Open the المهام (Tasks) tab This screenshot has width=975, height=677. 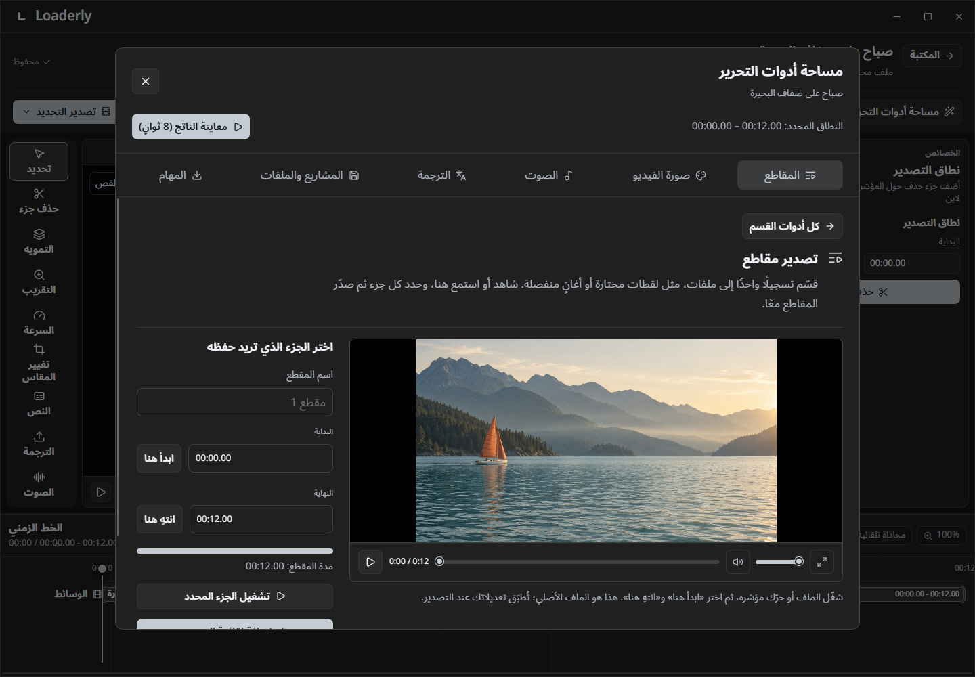point(180,175)
